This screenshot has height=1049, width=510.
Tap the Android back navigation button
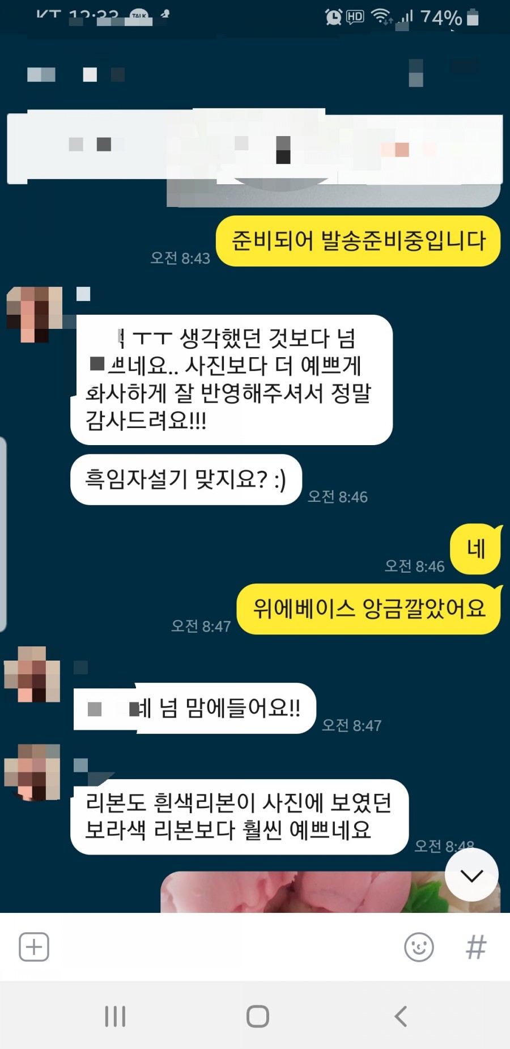click(401, 1016)
